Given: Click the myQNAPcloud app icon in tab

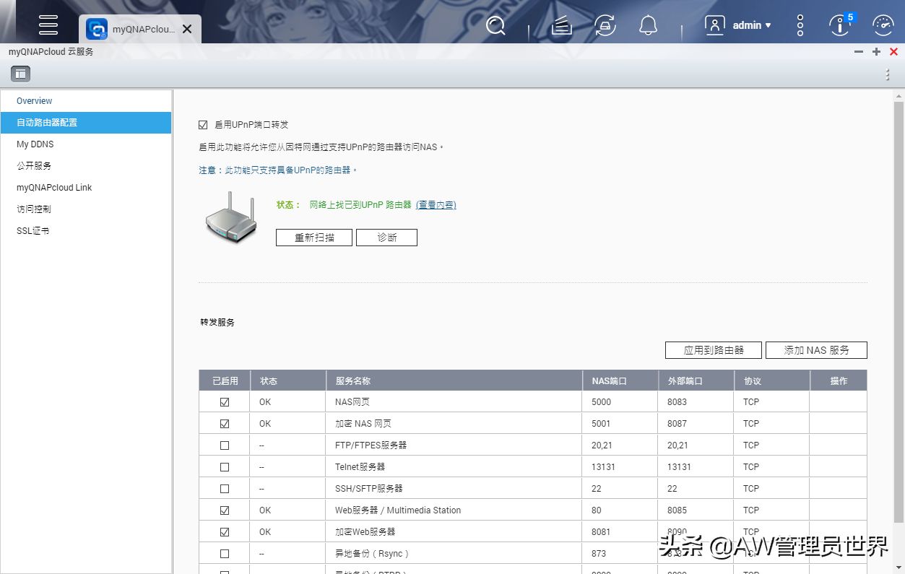Looking at the screenshot, I should pyautogui.click(x=97, y=29).
